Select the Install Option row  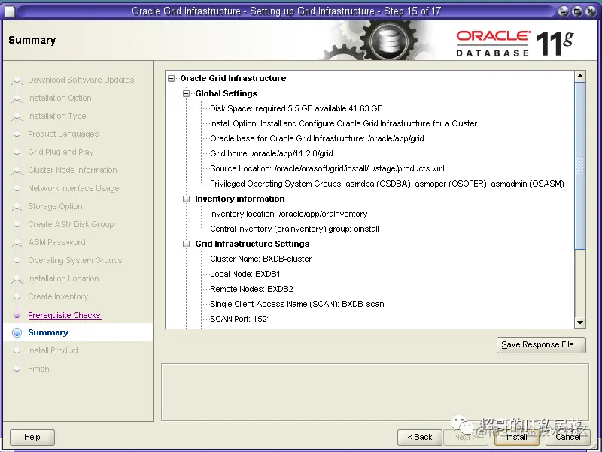(344, 123)
